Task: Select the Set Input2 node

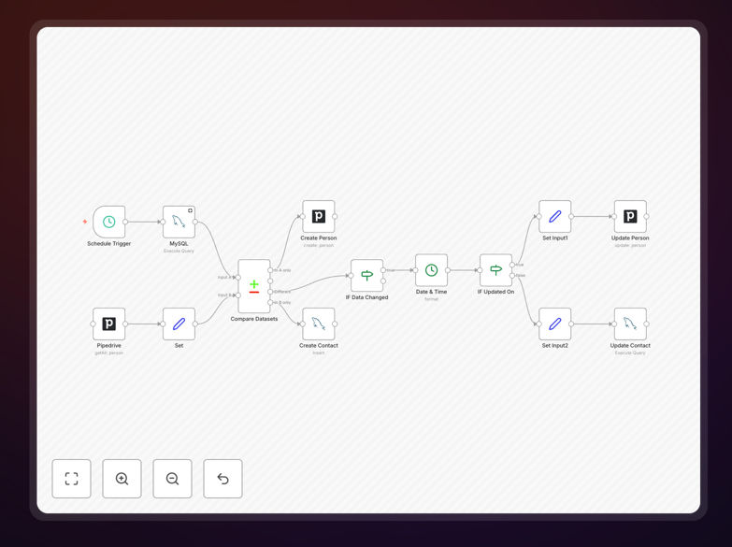Action: tap(554, 324)
